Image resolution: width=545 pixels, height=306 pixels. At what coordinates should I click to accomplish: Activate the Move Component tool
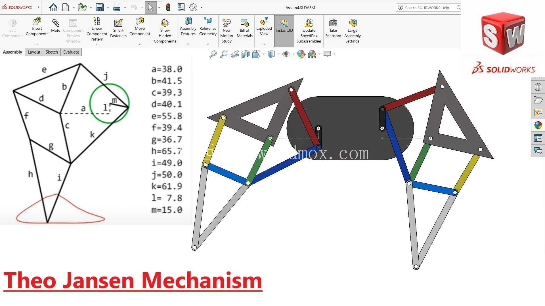[x=140, y=26]
